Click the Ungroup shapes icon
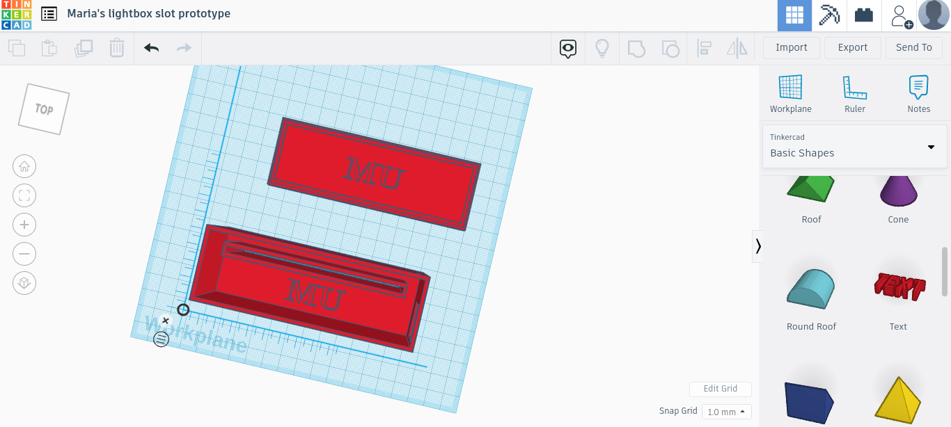Screen dimensions: 951x427 coord(670,48)
